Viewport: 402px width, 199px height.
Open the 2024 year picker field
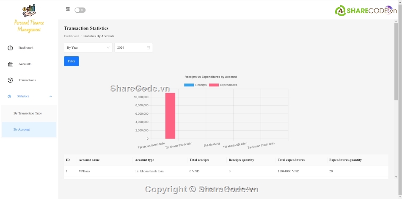click(x=131, y=48)
